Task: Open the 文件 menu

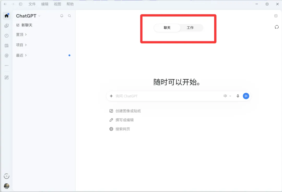Action: pos(32,4)
